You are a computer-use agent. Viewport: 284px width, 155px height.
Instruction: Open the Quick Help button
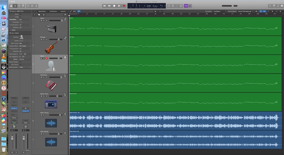click(x=19, y=6)
